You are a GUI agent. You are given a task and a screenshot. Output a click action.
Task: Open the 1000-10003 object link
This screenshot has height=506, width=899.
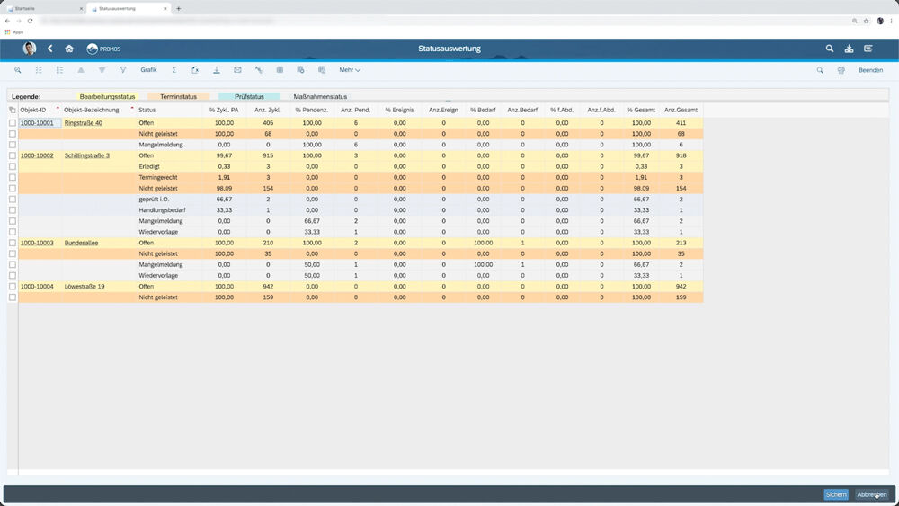tap(37, 243)
